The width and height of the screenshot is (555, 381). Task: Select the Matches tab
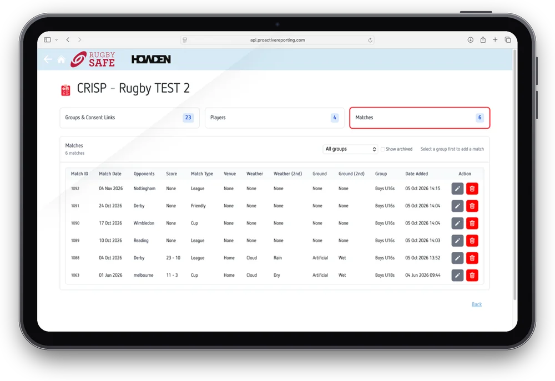420,118
